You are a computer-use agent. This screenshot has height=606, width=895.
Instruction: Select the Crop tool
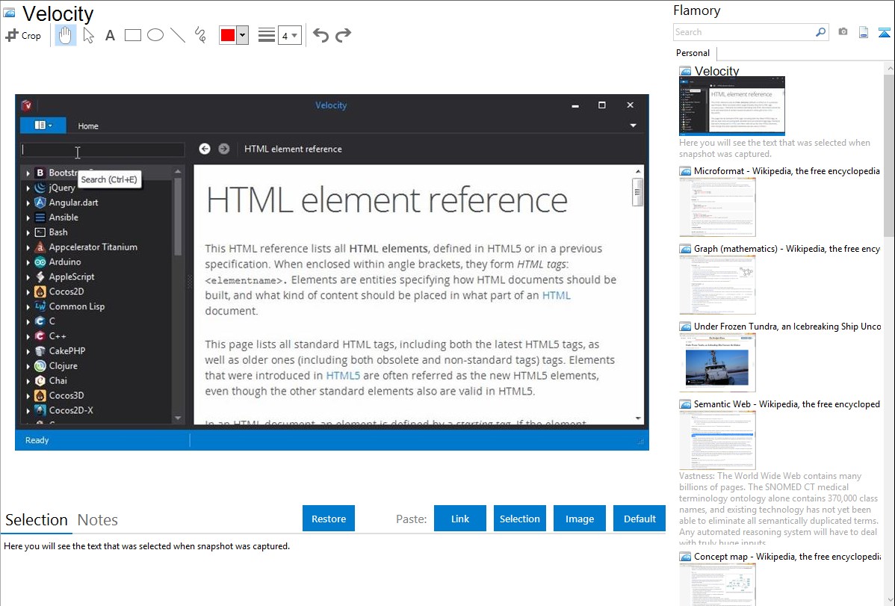[x=23, y=35]
